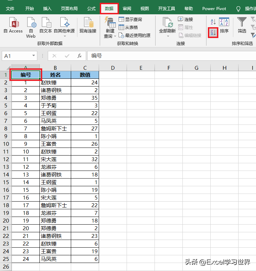Select value 35 in column C
Image resolution: width=256 pixels, height=271 pixels.
[85, 98]
